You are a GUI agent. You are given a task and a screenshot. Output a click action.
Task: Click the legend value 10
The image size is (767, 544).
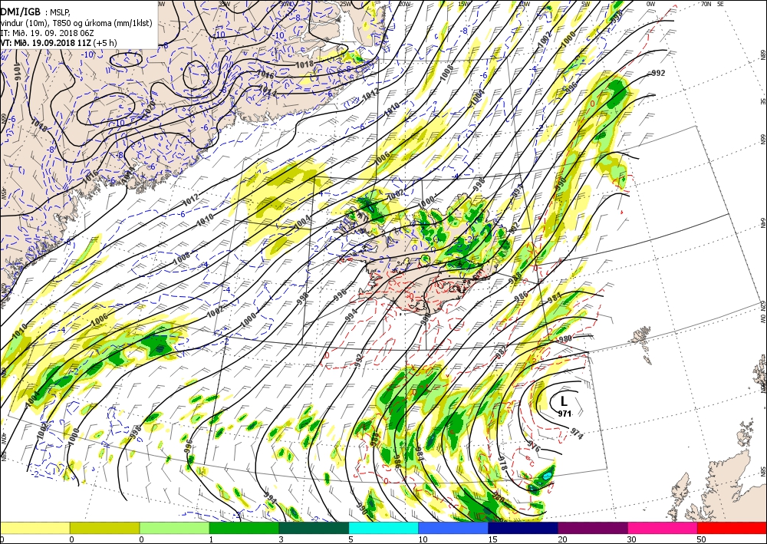(423, 539)
